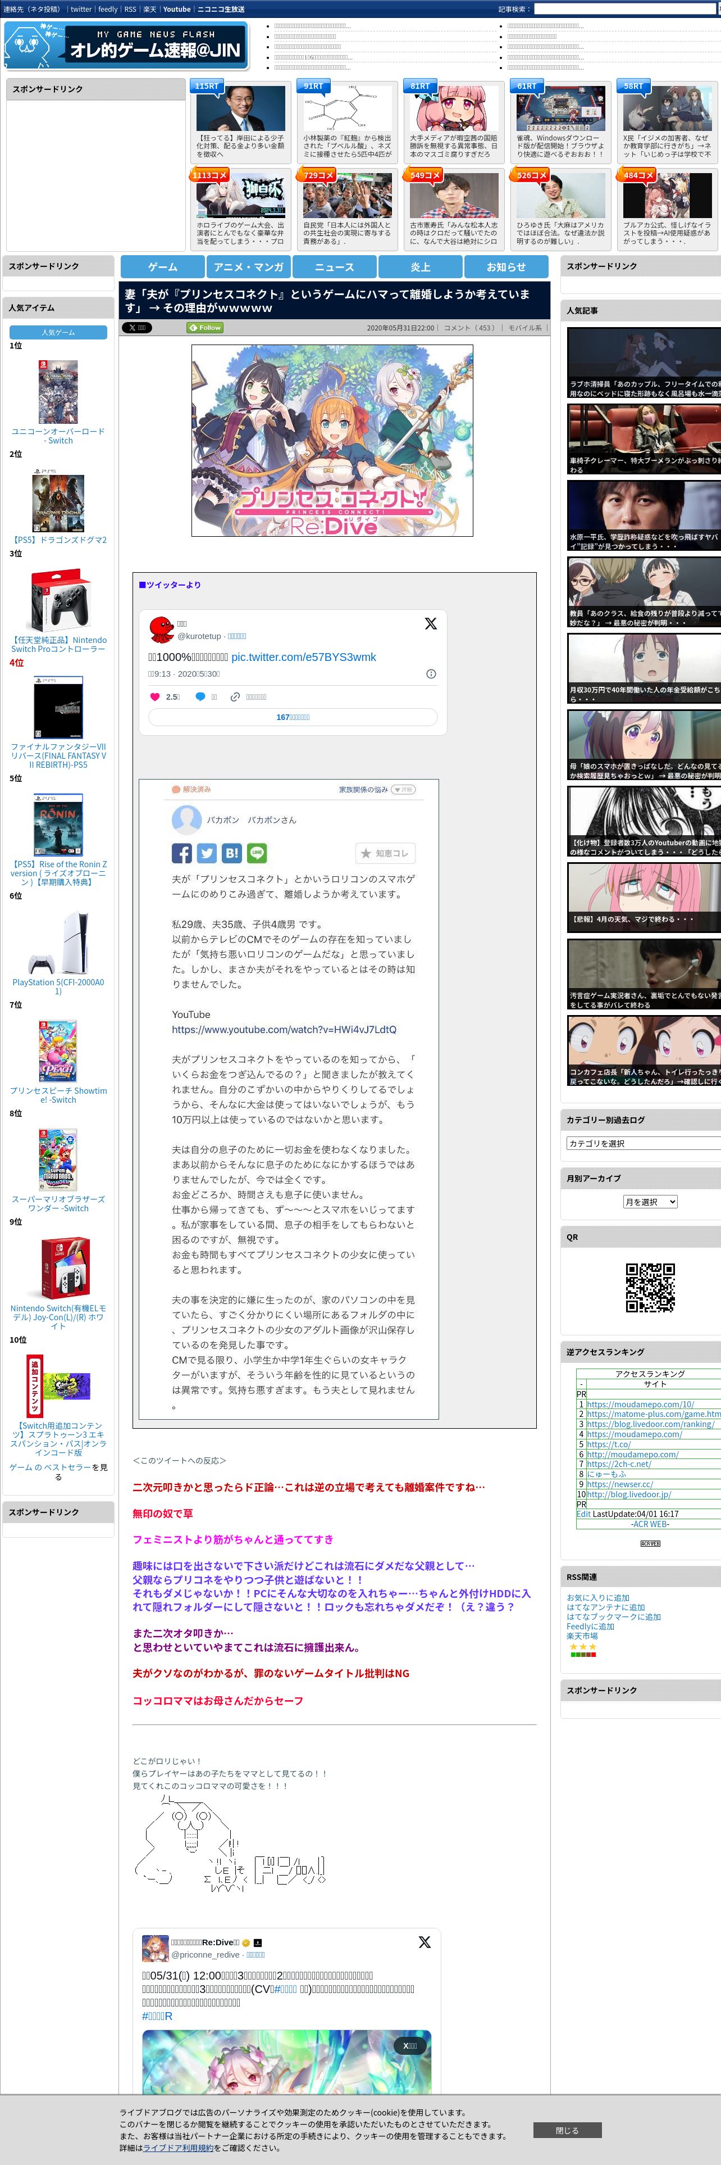Image resolution: width=721 pixels, height=2165 pixels.
Task: Click the reply bubble icon on the kurotetup tweet
Action: 200,697
